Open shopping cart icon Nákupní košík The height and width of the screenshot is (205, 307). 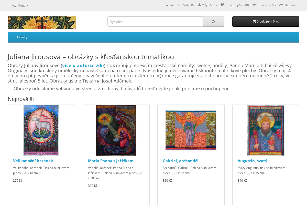pos(254,5)
